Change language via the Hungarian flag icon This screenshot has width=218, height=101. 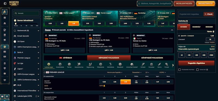[x=2, y=97]
